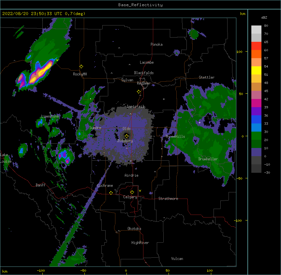This screenshot has height=275, width=281.
Task: Select the tan legend band between 48 and 45
Action: pos(256,87)
